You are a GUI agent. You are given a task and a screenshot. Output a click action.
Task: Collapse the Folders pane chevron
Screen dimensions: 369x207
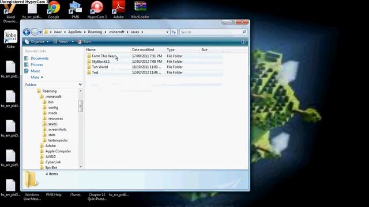pos(80,85)
